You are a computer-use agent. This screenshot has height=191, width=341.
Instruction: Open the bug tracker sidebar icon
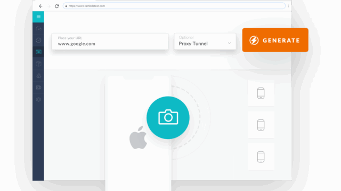[x=38, y=76]
